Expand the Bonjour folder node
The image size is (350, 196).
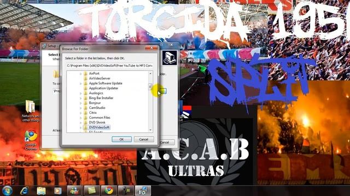tap(80, 103)
